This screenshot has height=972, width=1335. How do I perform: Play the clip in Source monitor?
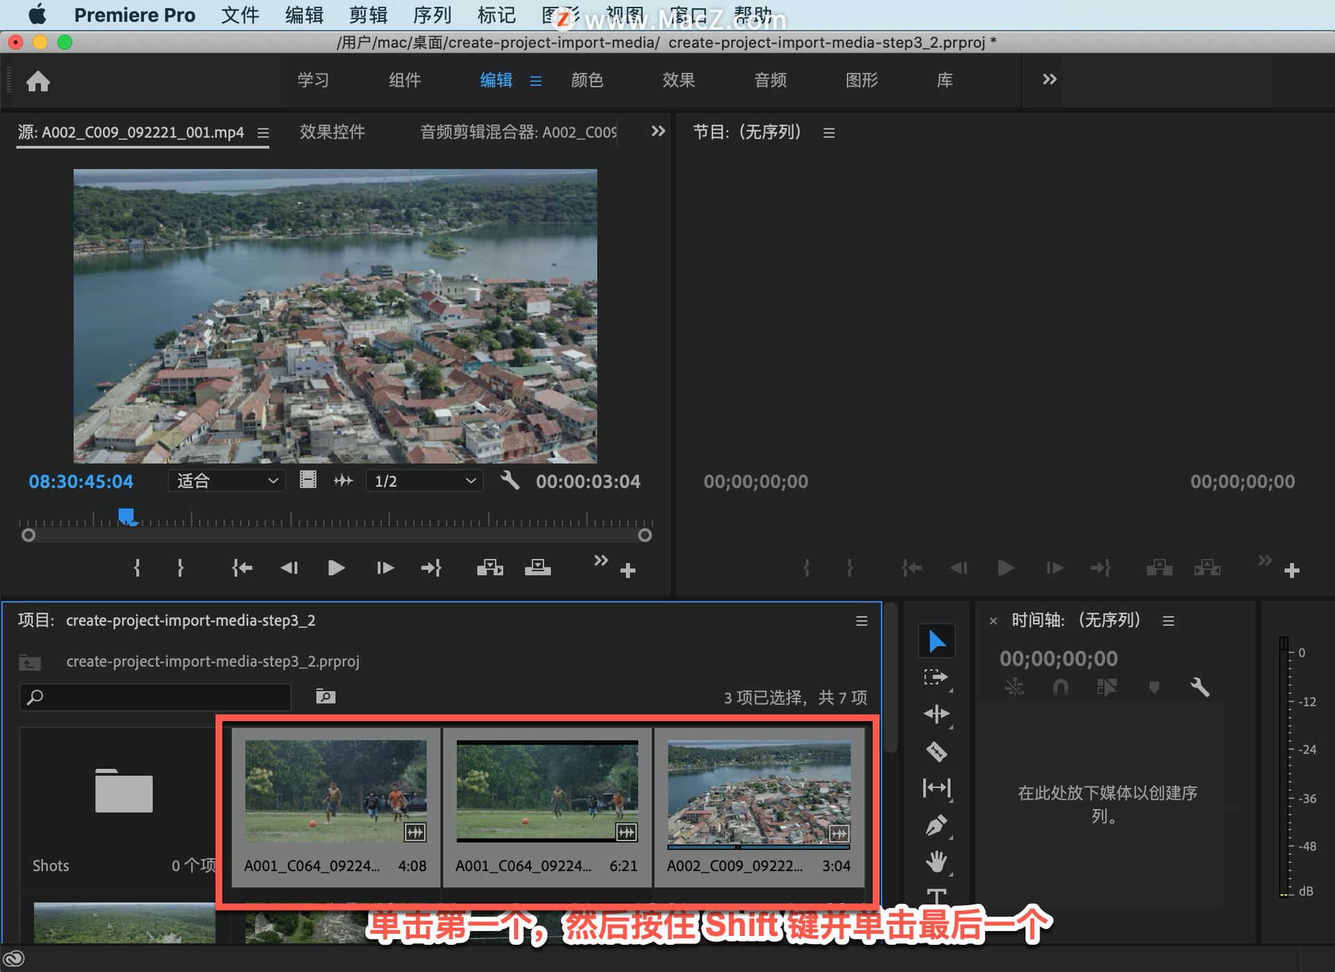[x=337, y=568]
